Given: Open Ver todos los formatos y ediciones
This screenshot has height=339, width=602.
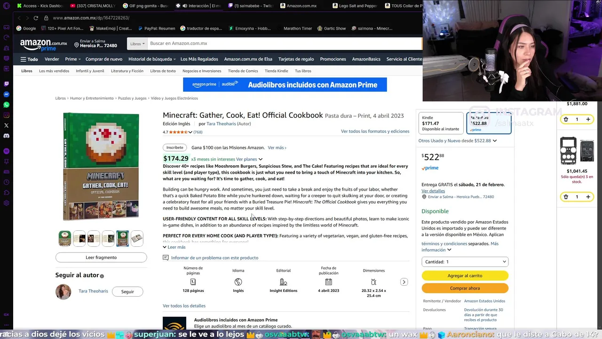Looking at the screenshot, I should click(x=375, y=131).
